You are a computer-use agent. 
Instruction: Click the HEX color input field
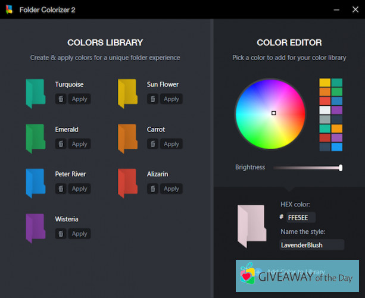301,218
